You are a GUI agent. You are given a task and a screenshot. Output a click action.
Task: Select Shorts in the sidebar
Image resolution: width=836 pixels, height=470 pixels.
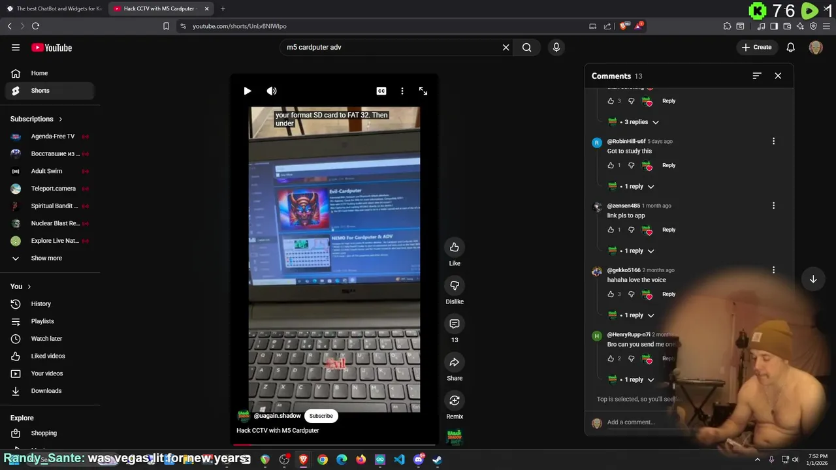tap(50, 91)
